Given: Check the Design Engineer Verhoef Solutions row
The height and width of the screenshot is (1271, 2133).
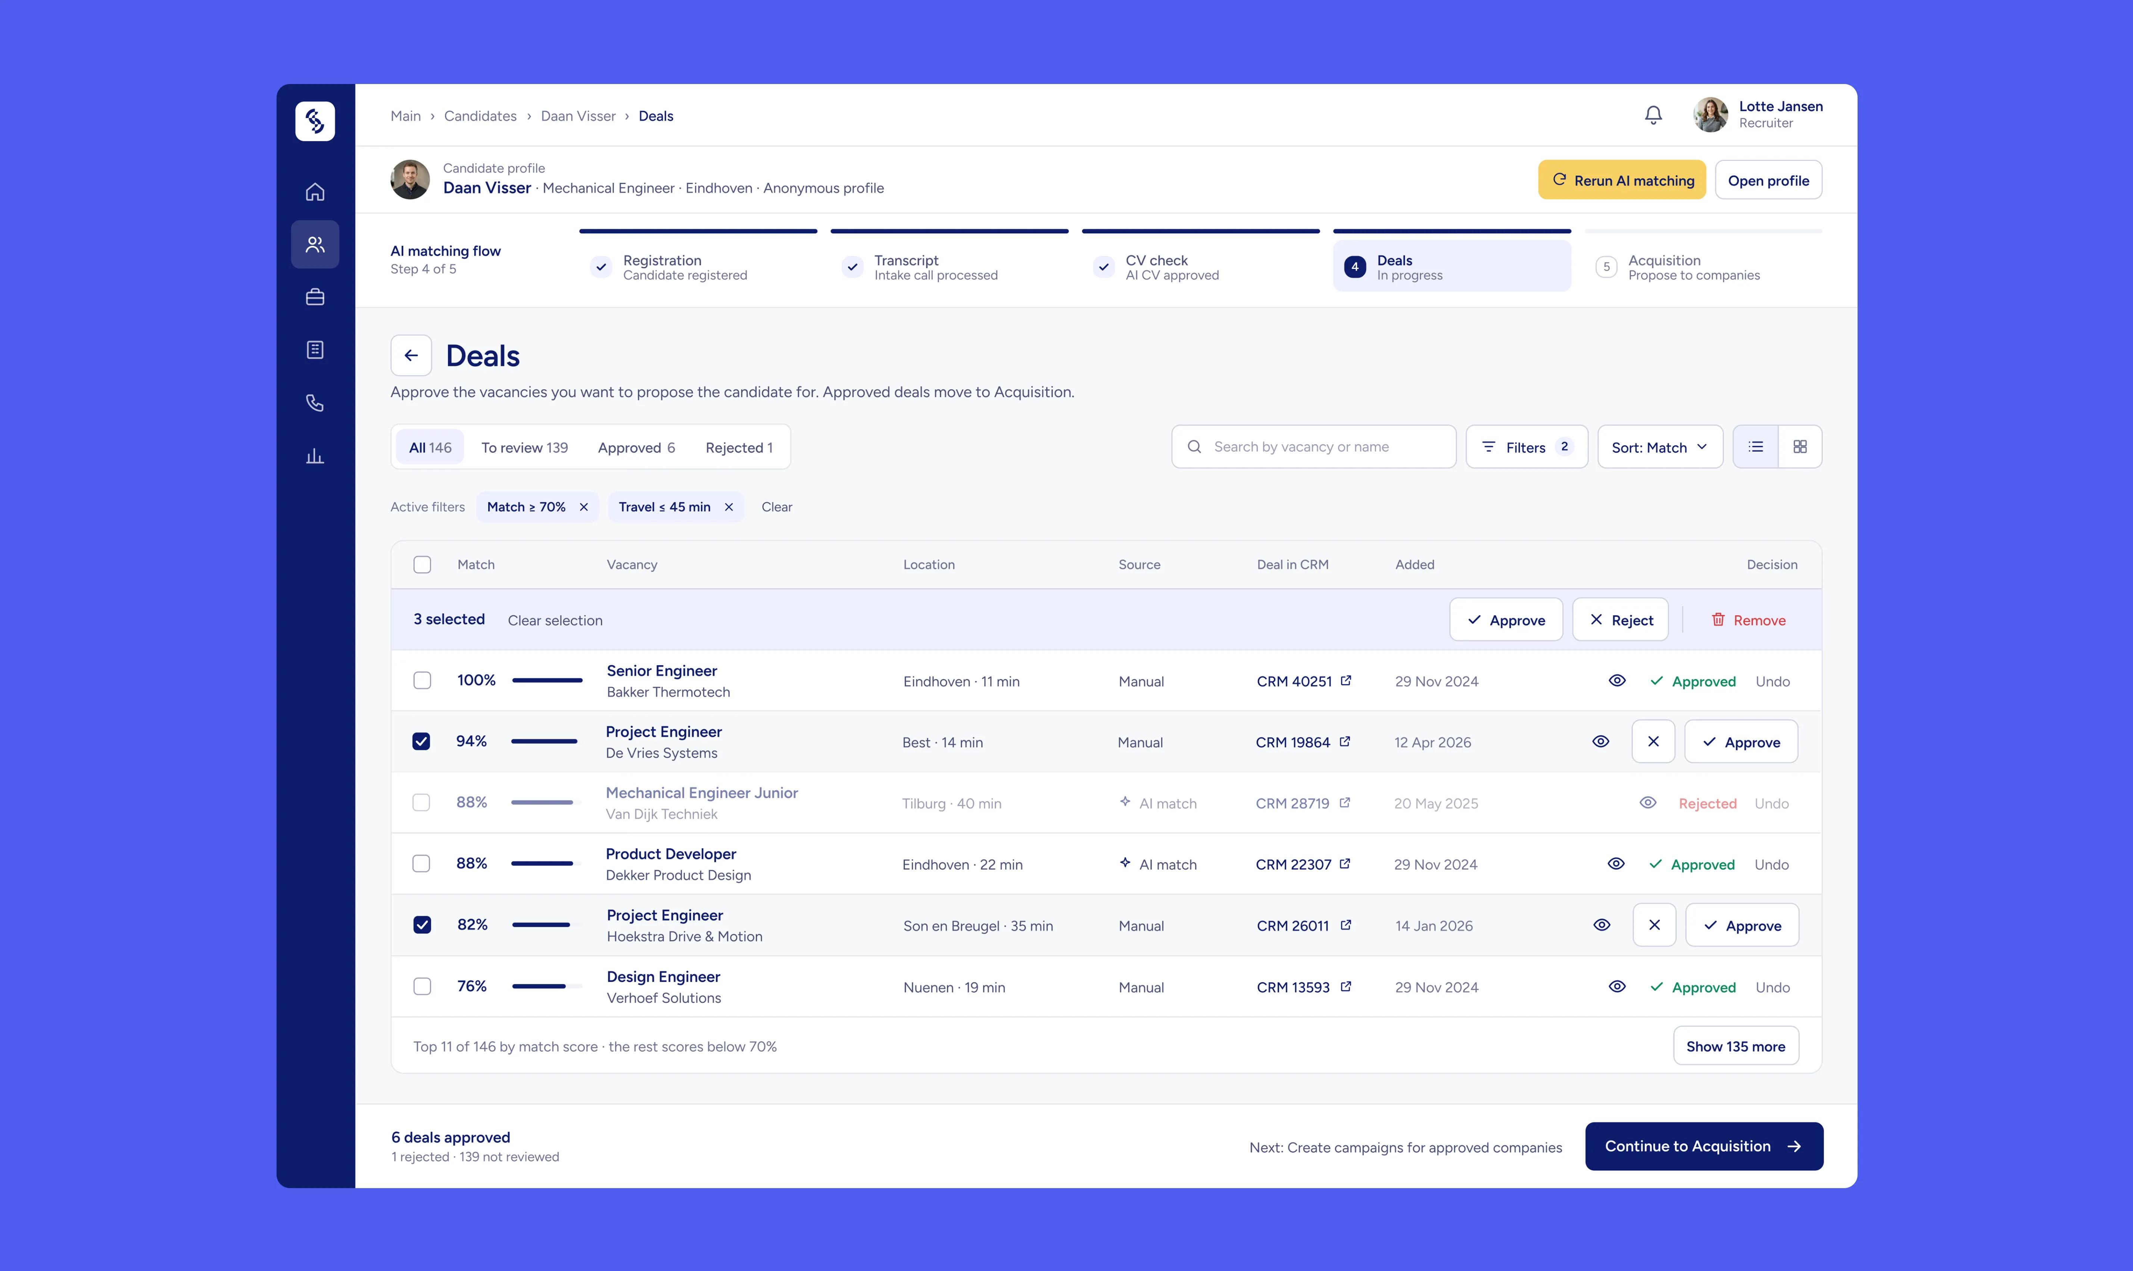Looking at the screenshot, I should 422,987.
